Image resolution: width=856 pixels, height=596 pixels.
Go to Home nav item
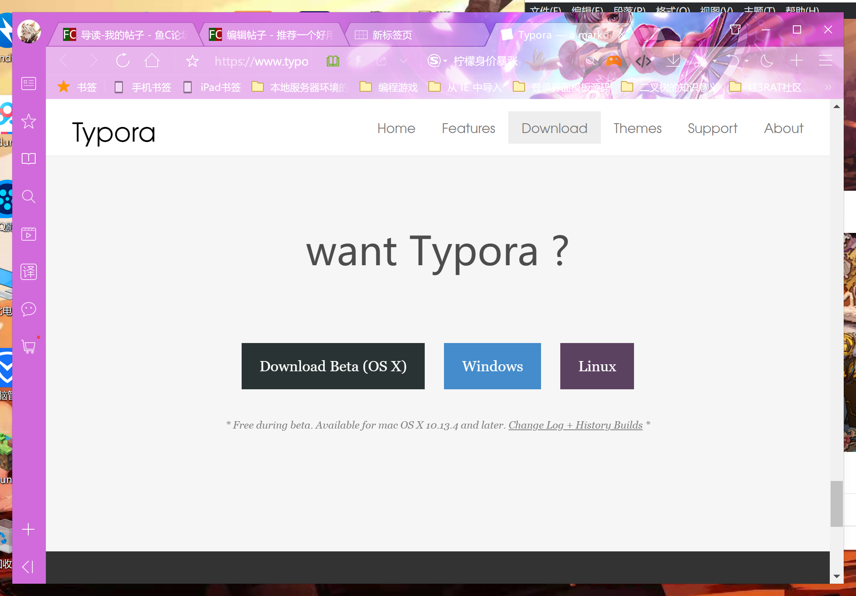[396, 128]
